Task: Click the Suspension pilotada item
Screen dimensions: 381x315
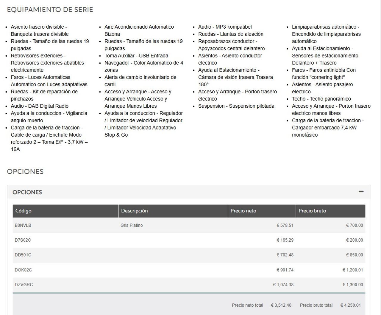Action: point(236,106)
